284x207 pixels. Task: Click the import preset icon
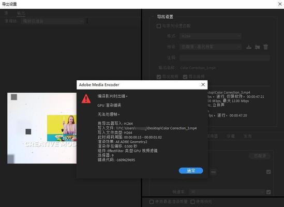(258, 47)
